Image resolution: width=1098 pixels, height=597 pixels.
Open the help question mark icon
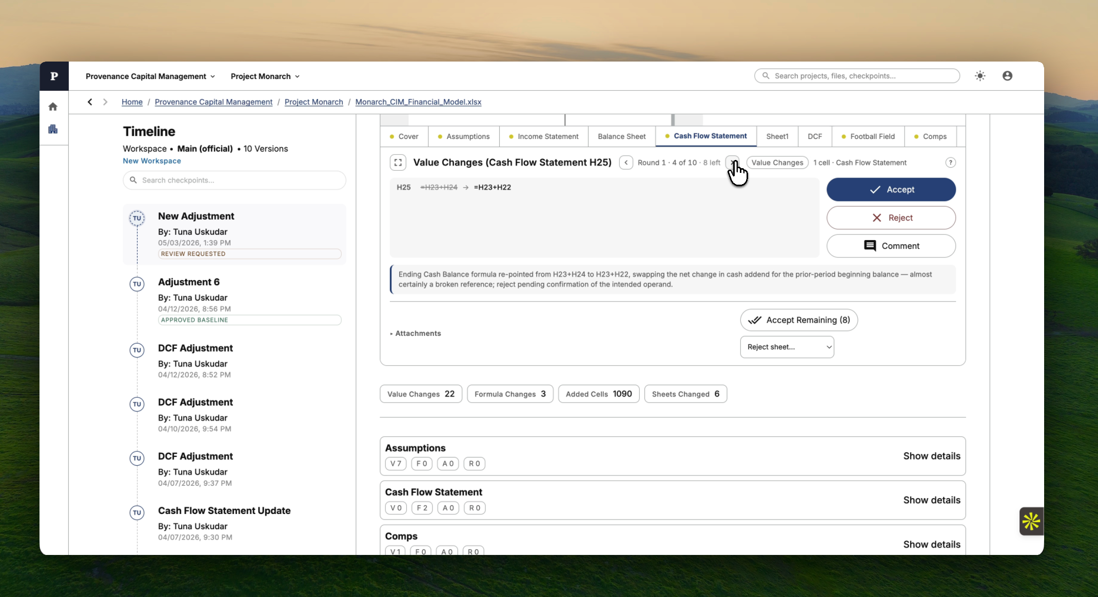[x=950, y=163]
